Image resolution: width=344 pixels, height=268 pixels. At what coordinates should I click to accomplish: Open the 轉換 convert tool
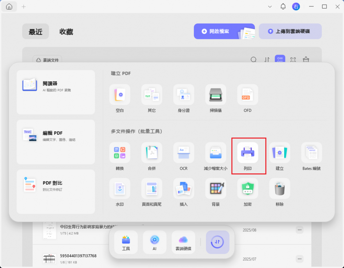point(120,156)
